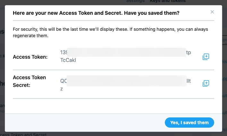Screen dimensions: 227x136
Task: Click the 'z' final line of secret
Action: (62, 88)
